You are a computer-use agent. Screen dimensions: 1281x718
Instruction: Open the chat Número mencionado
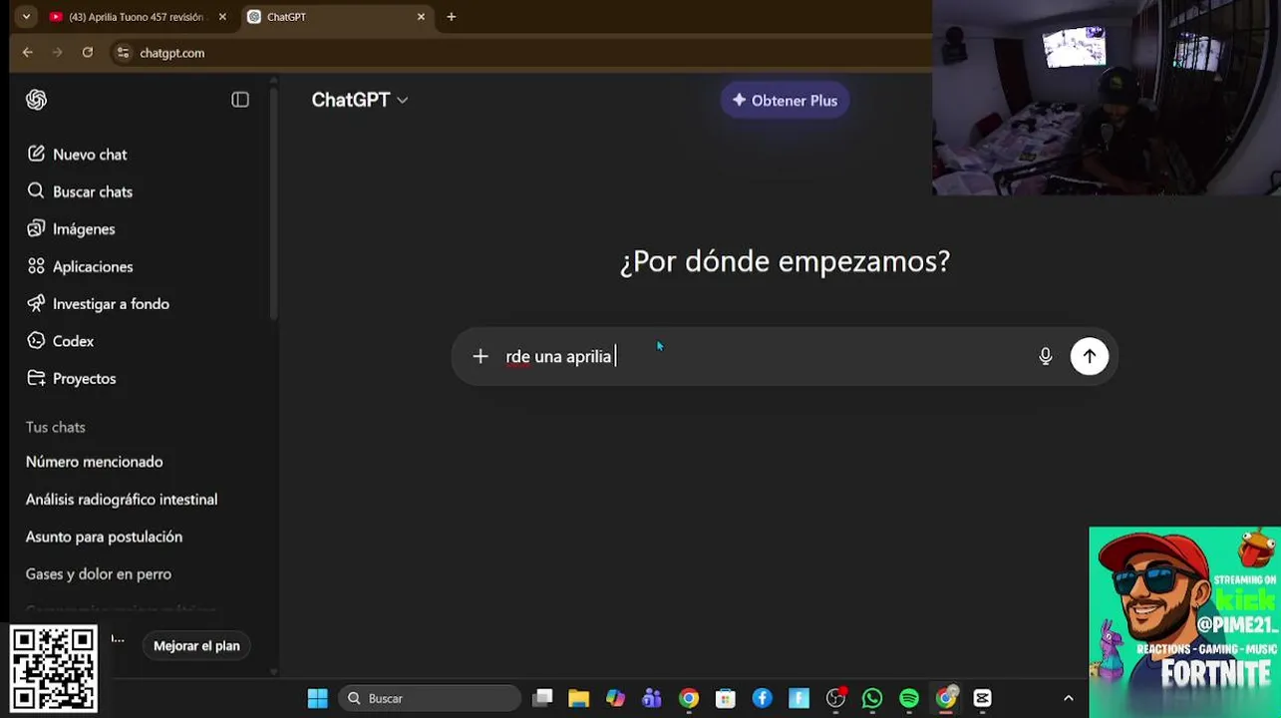pyautogui.click(x=95, y=462)
